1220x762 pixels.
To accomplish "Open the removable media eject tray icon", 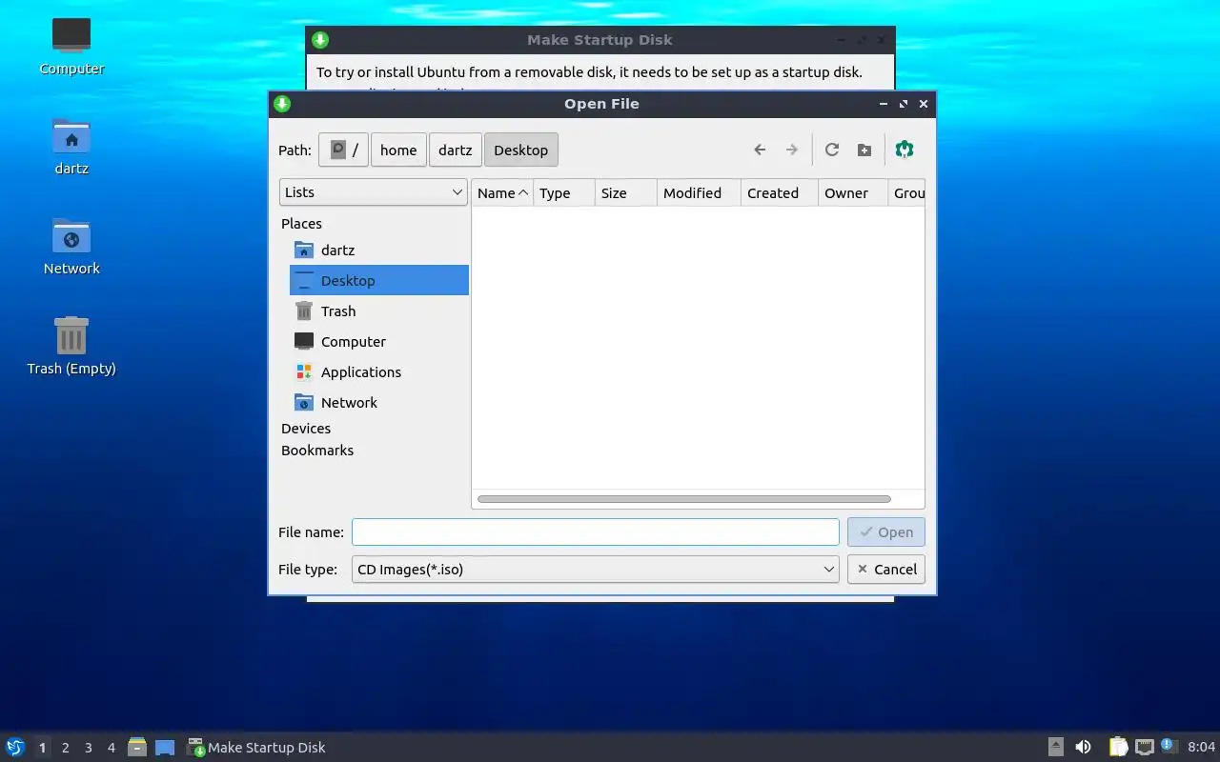I will pos(1056,747).
